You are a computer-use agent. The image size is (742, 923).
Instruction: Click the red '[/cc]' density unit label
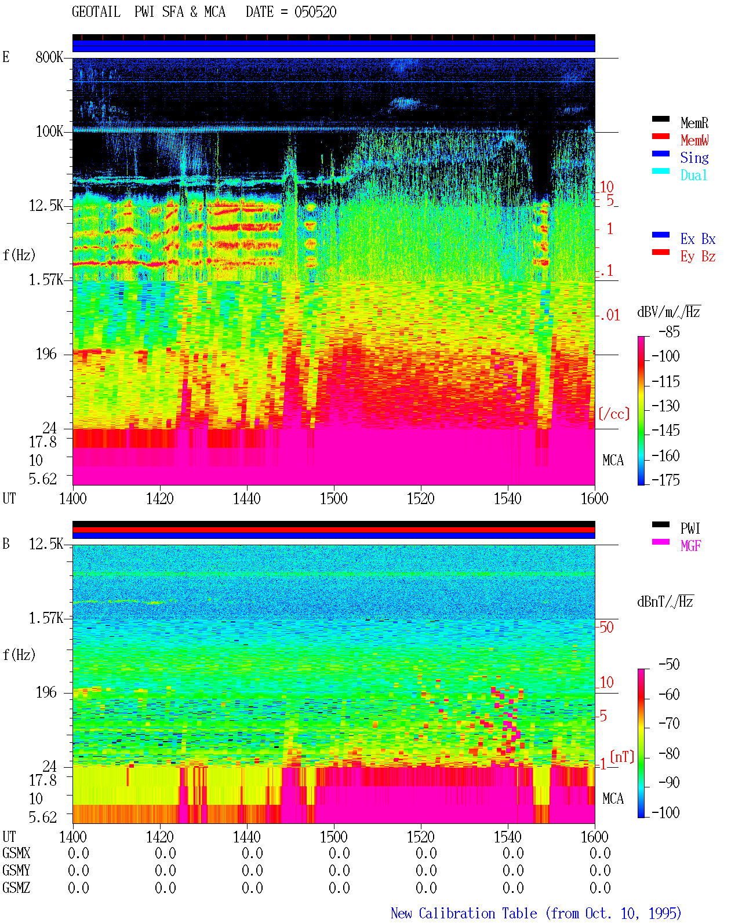(x=614, y=414)
